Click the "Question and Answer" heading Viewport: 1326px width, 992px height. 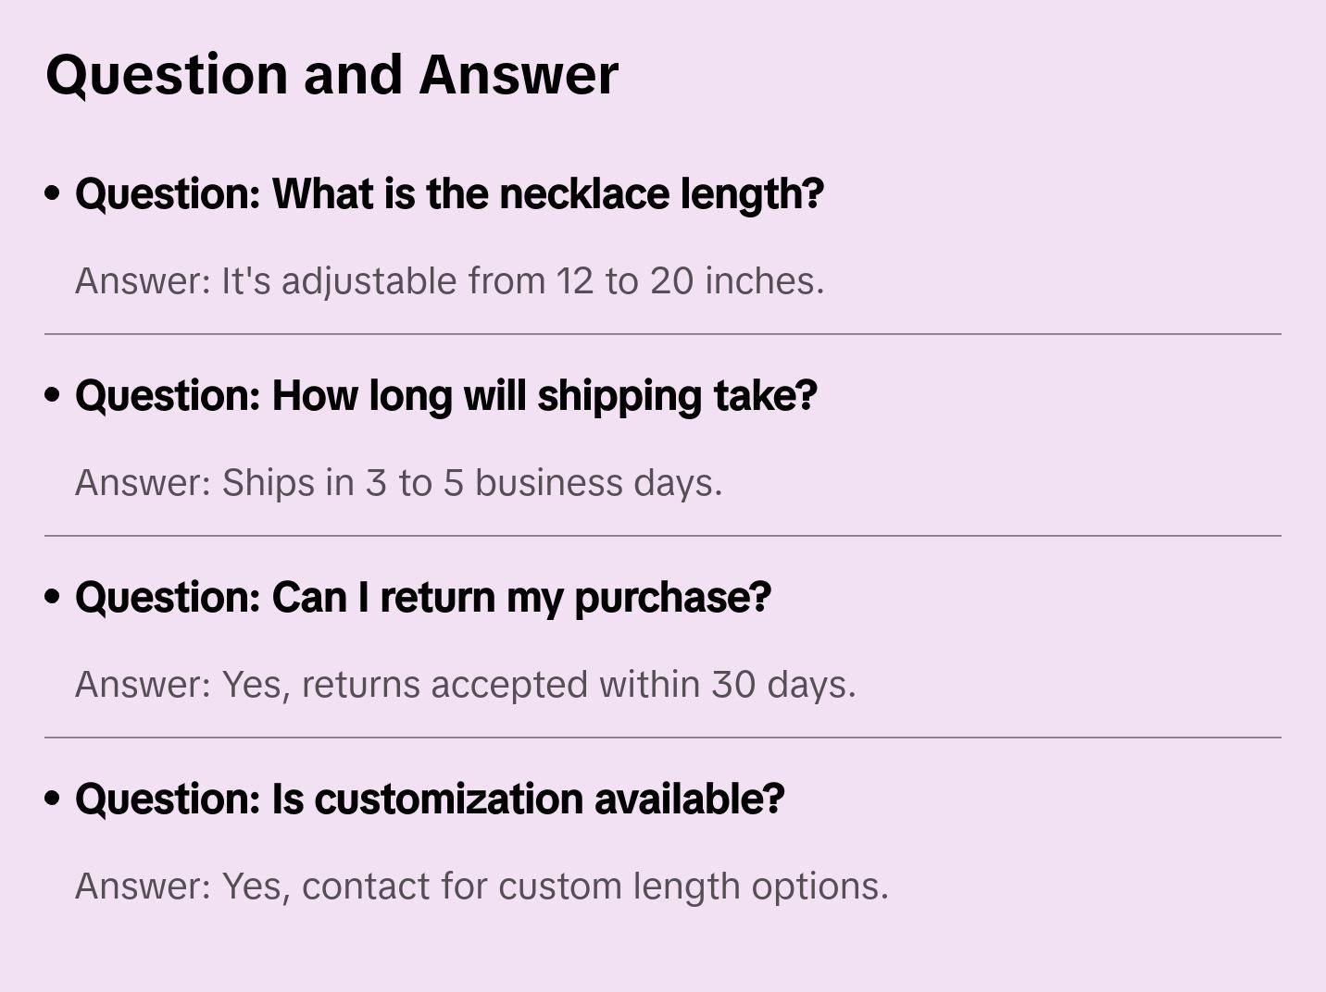pyautogui.click(x=331, y=74)
